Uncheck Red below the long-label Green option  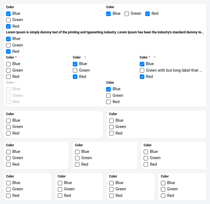pyautogui.click(x=142, y=77)
